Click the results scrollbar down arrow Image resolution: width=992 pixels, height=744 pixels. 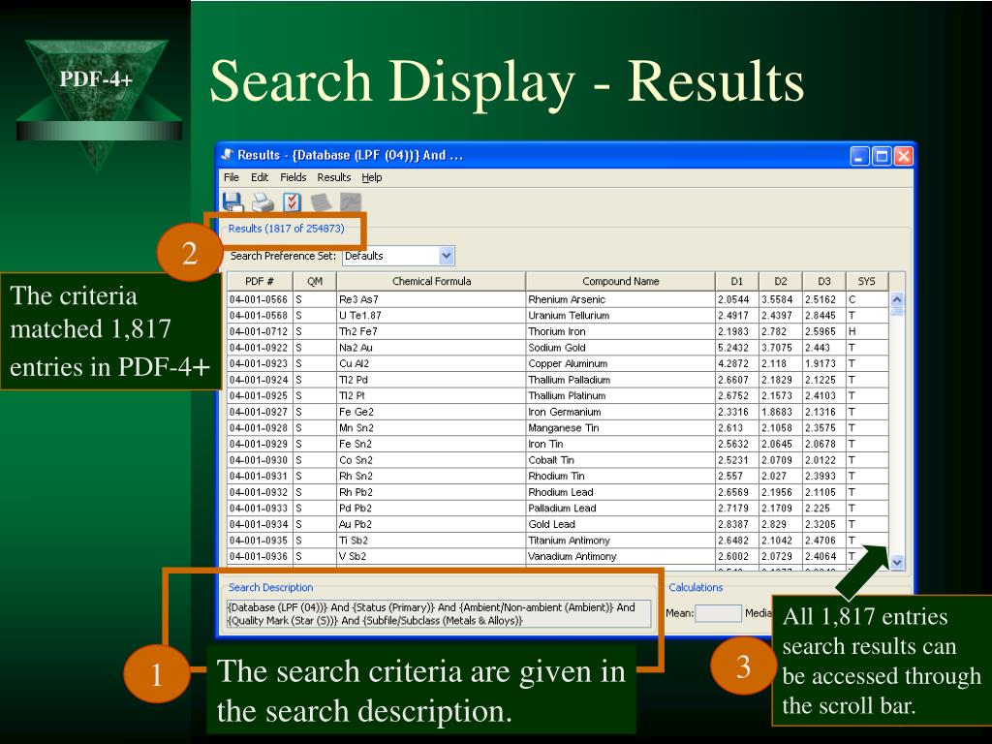[x=897, y=562]
